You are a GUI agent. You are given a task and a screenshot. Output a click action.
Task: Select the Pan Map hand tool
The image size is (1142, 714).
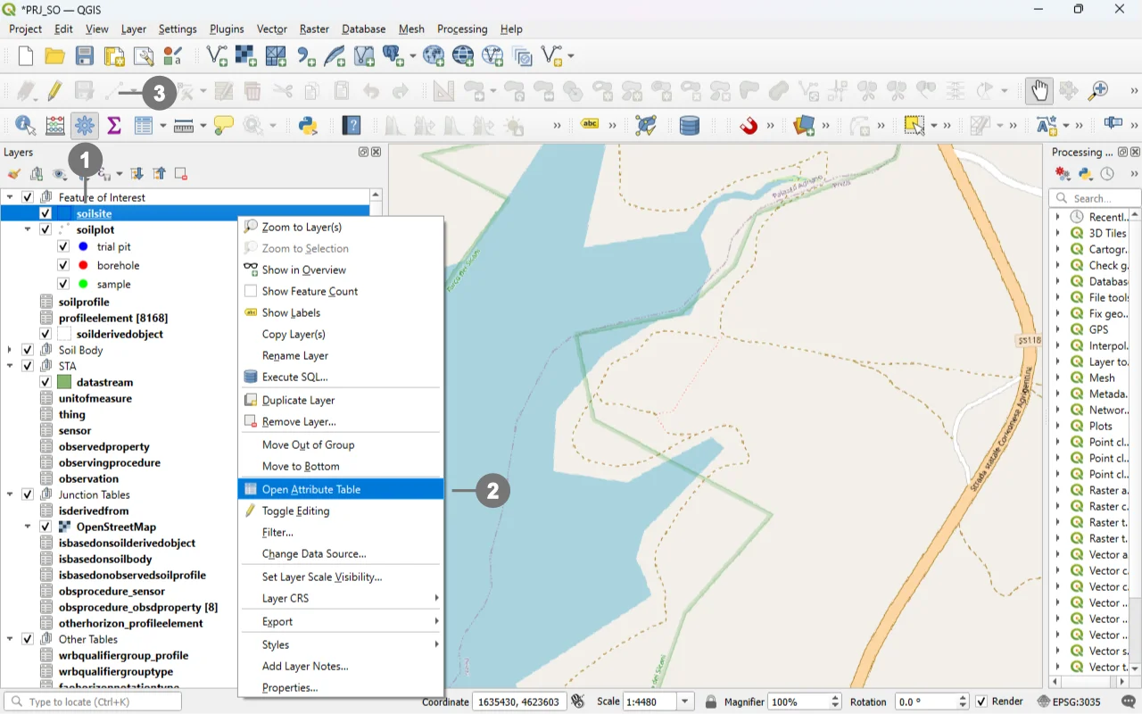pyautogui.click(x=1039, y=91)
